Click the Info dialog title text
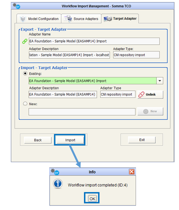 pyautogui.click(x=92, y=172)
